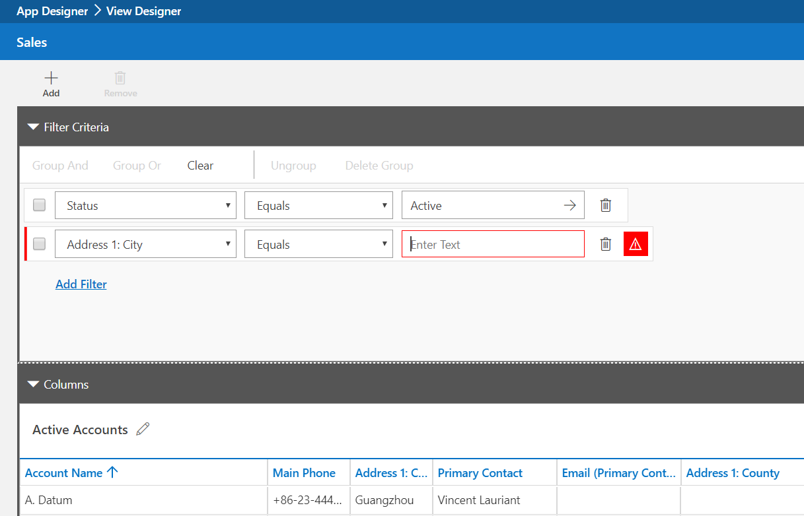Delete the Address 1: City filter row
The height and width of the screenshot is (516, 804).
605,244
